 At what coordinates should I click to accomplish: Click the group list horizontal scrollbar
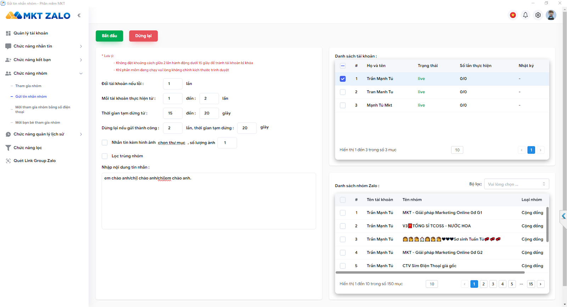tap(430, 273)
